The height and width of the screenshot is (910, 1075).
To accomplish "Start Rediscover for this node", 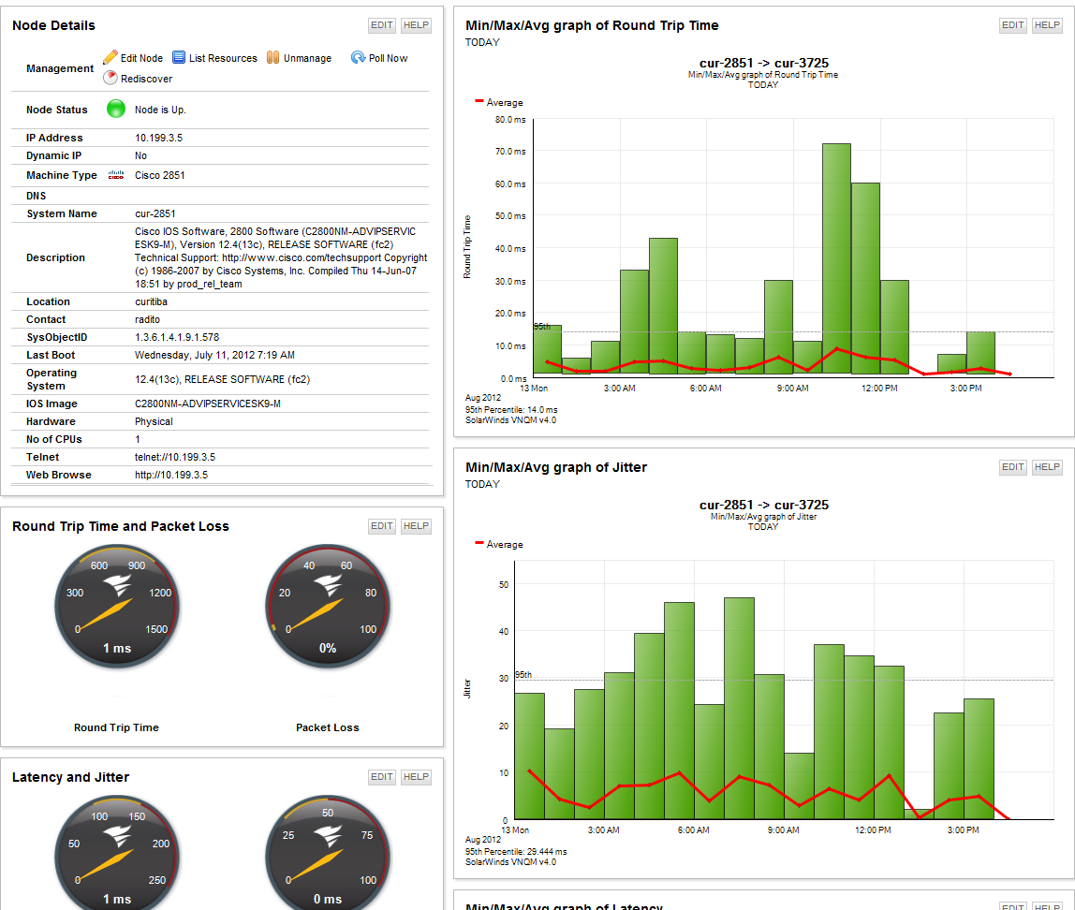I will click(147, 79).
